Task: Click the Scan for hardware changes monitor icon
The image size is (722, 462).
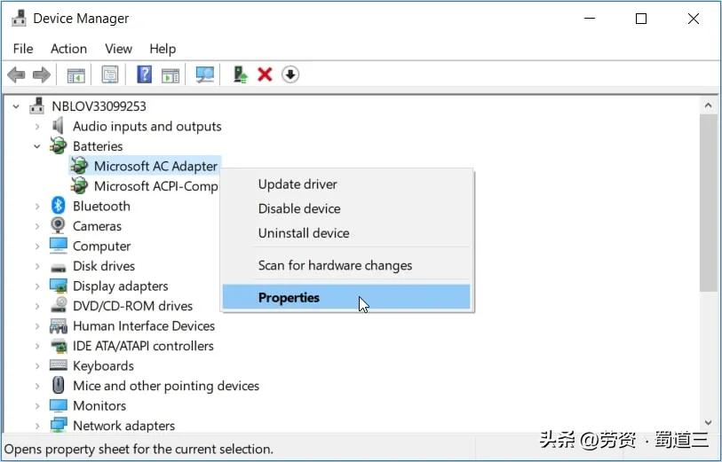Action: [x=205, y=74]
